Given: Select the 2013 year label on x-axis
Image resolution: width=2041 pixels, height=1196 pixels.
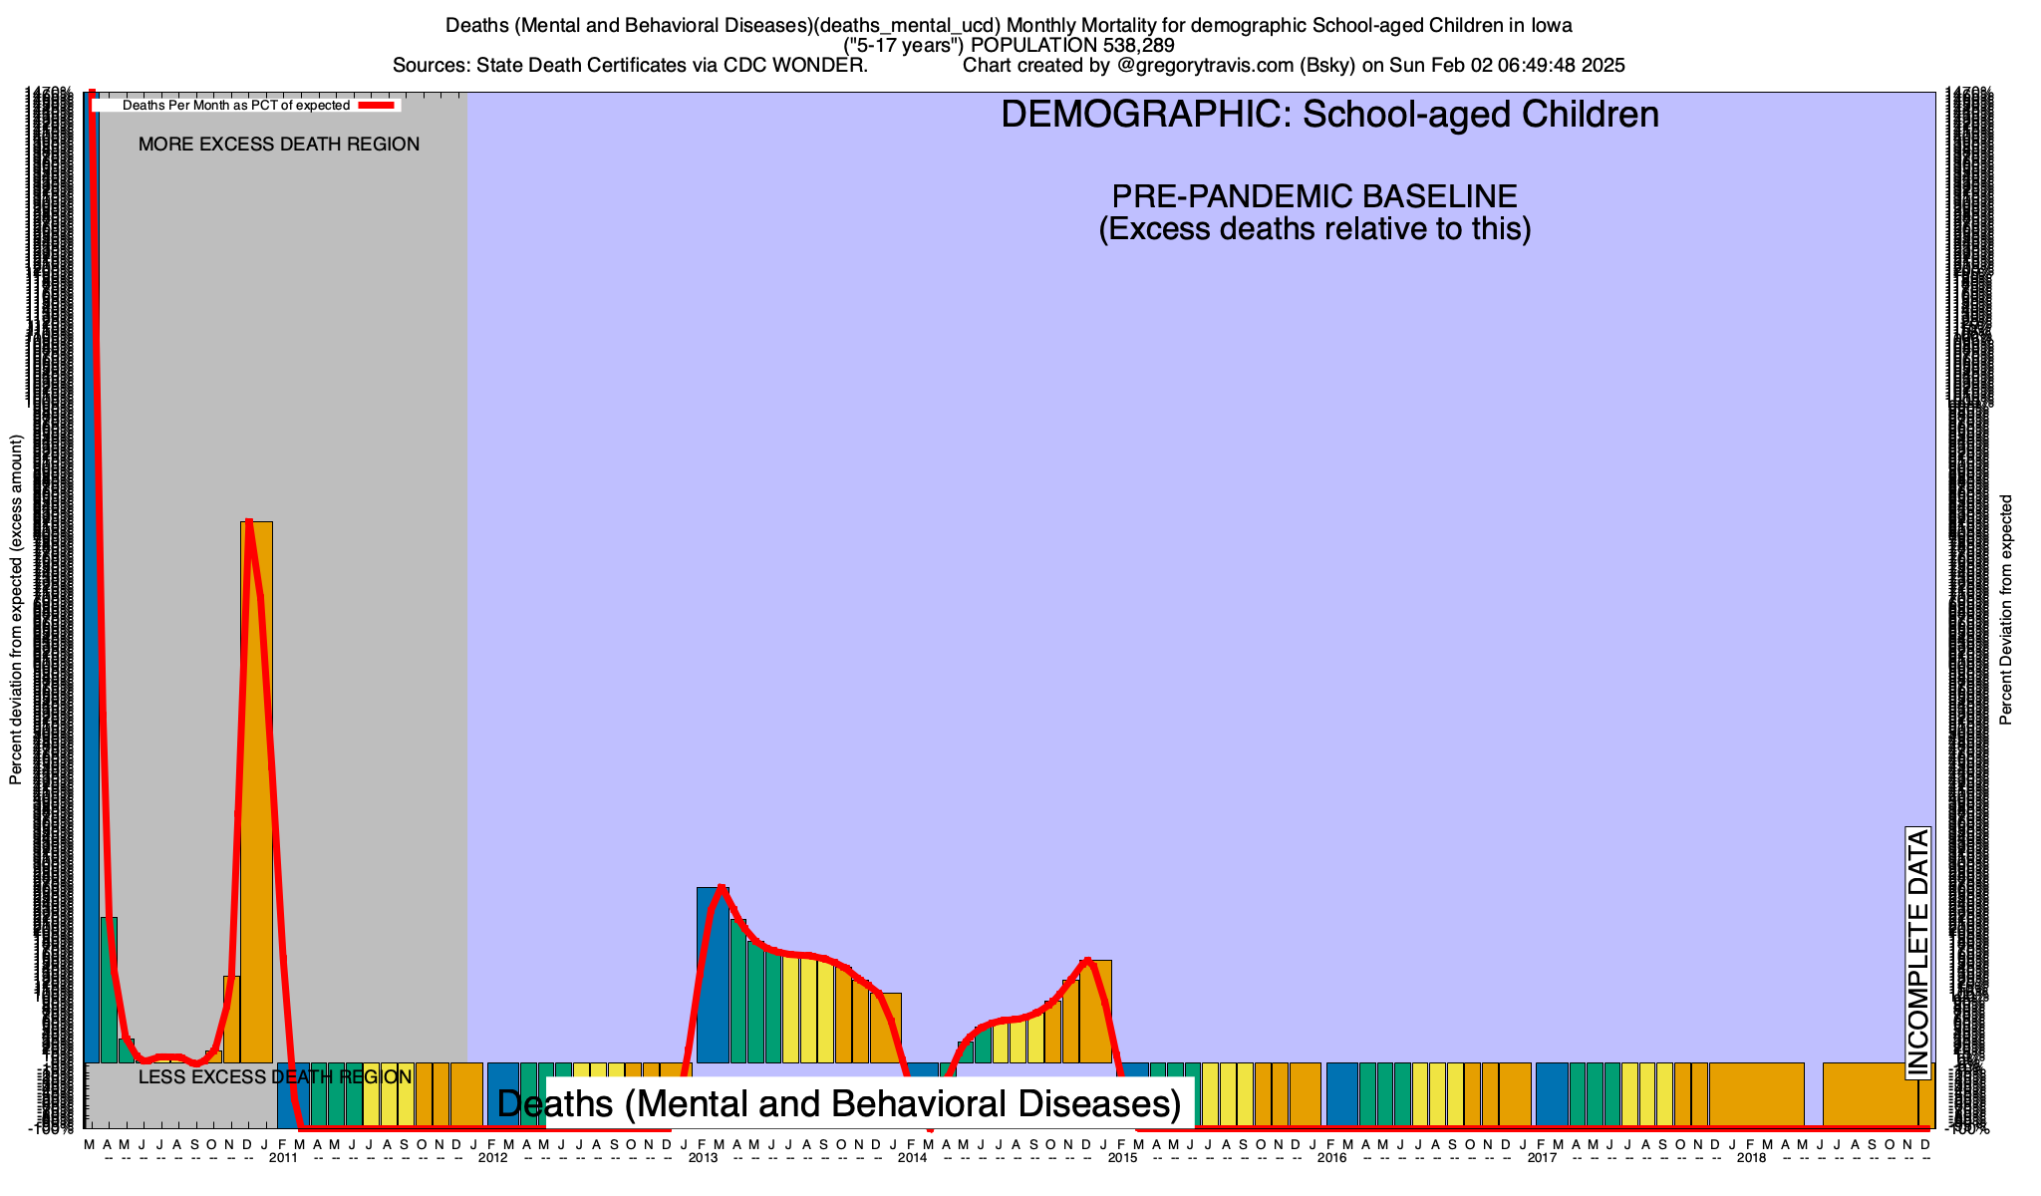Looking at the screenshot, I should 703,1158.
